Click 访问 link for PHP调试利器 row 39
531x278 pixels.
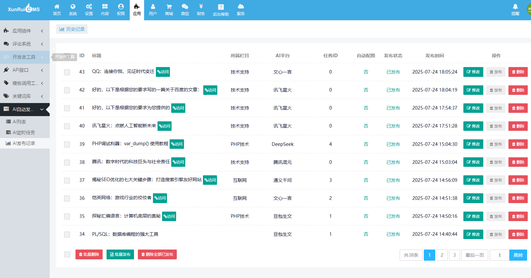pos(177,144)
